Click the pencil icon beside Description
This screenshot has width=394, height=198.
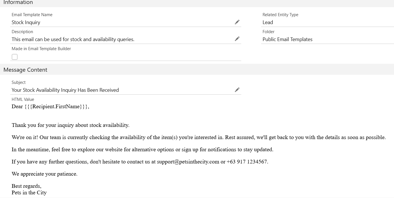pyautogui.click(x=237, y=39)
